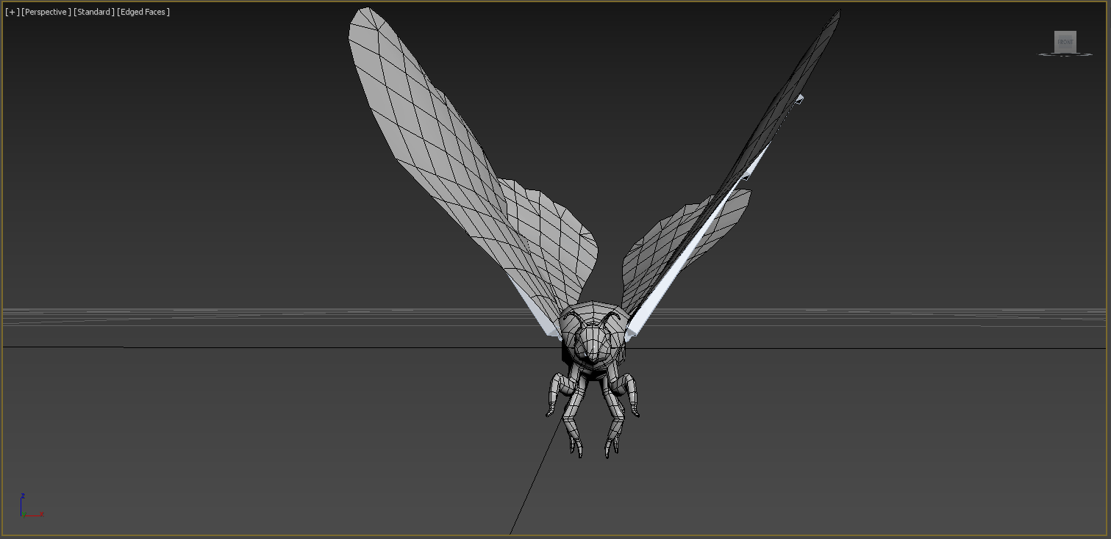
Task: Click the red X axis of the axis gizmo
Action: coord(33,514)
